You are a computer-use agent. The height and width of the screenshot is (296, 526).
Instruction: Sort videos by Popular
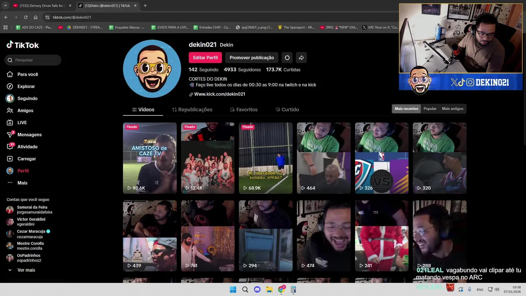(x=430, y=109)
